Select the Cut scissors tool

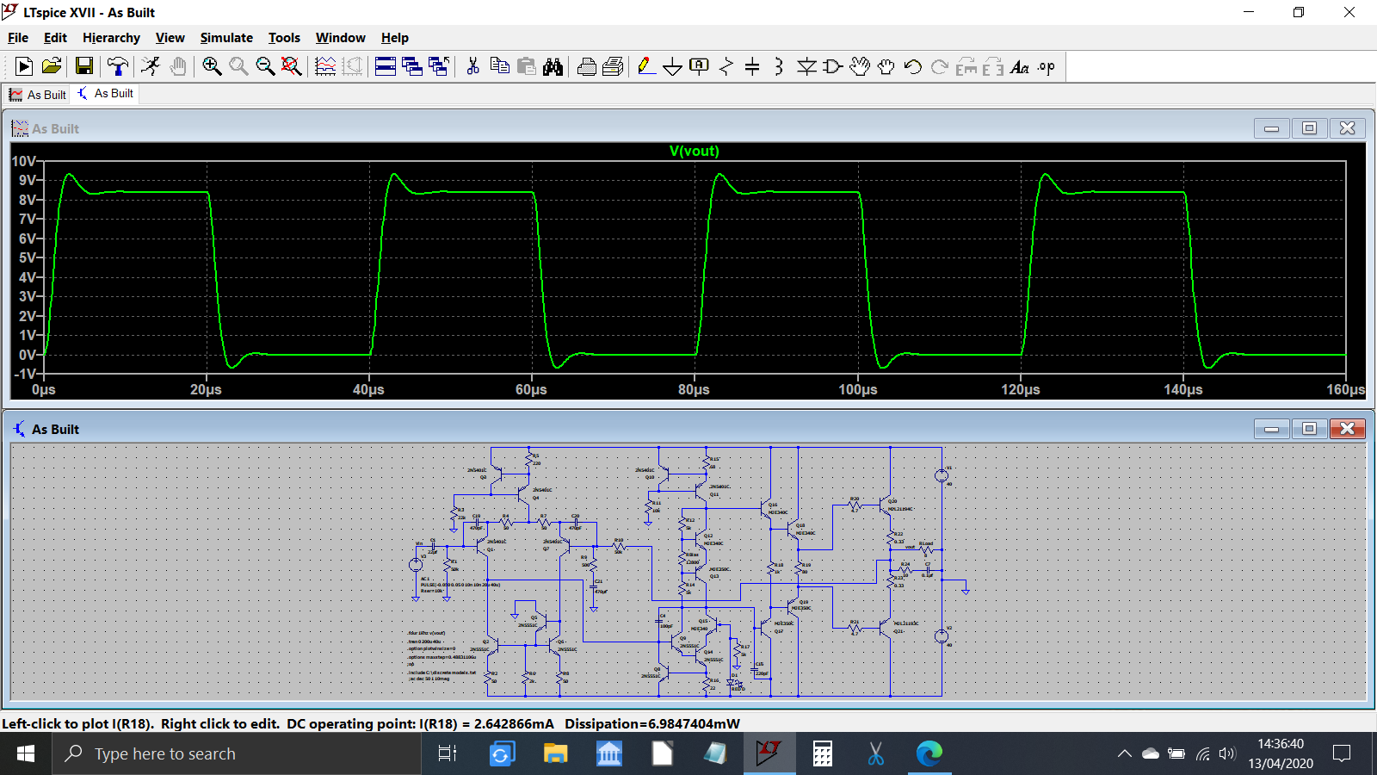coord(472,66)
